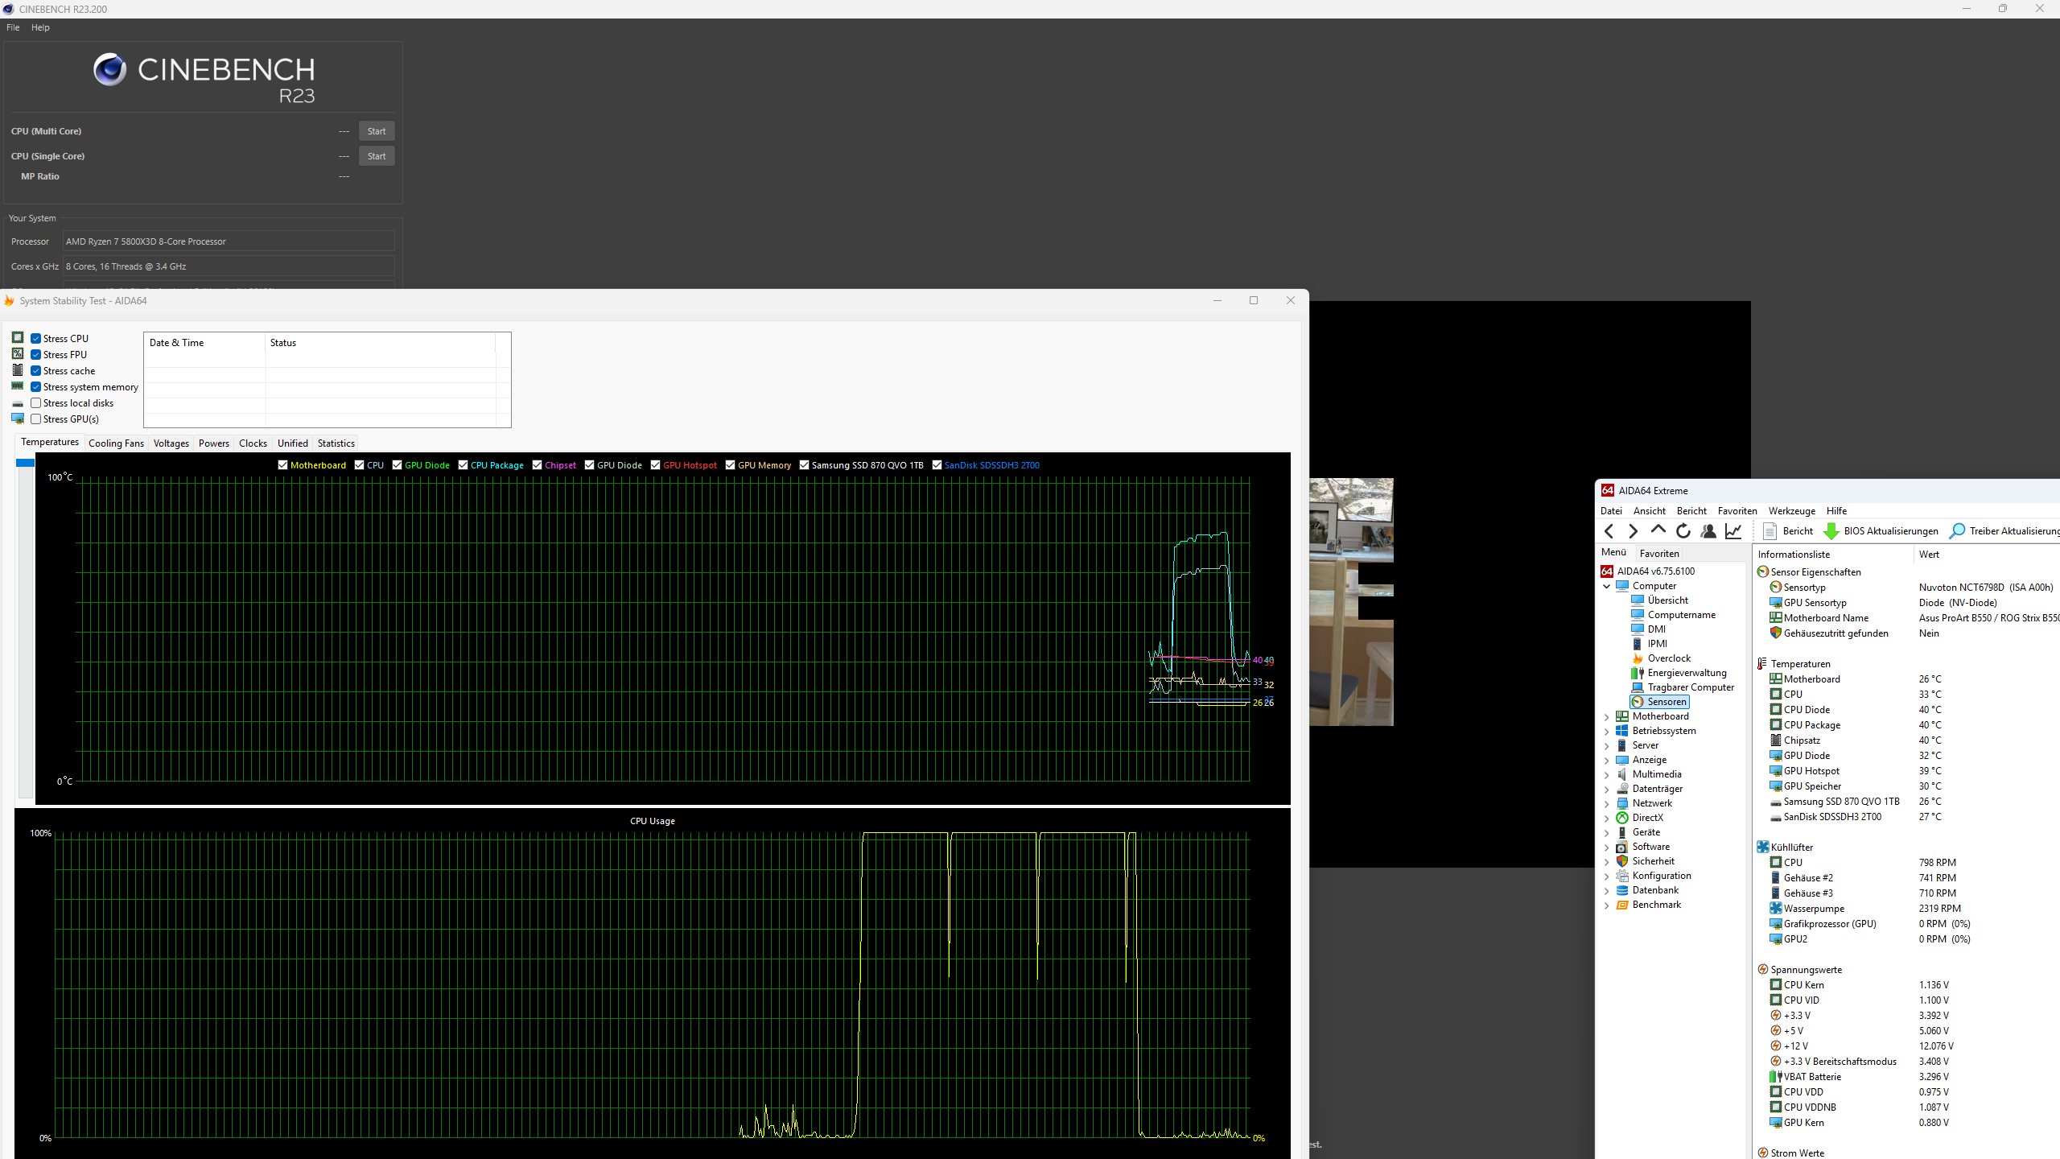Uncheck the Stress FPU checkbox

pyautogui.click(x=36, y=355)
